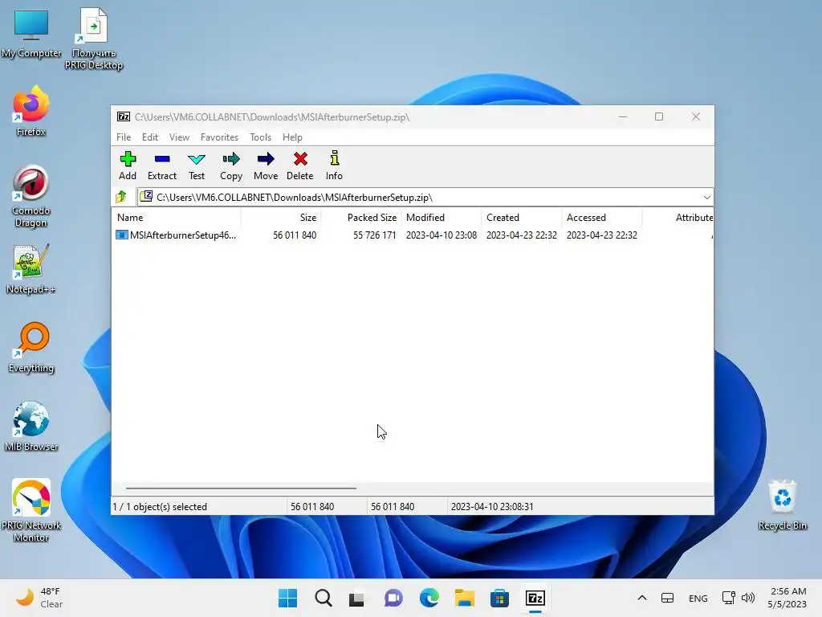Maximize the 7-Zip window
Screen dimensions: 822x617
point(659,116)
